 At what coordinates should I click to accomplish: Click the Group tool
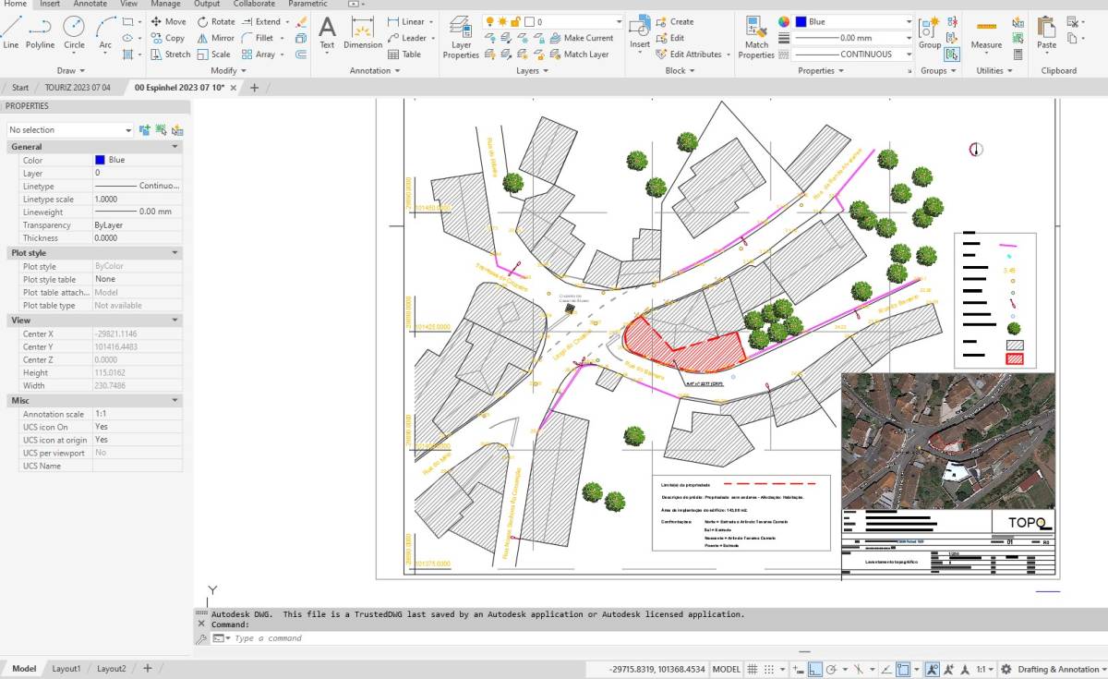click(x=930, y=32)
